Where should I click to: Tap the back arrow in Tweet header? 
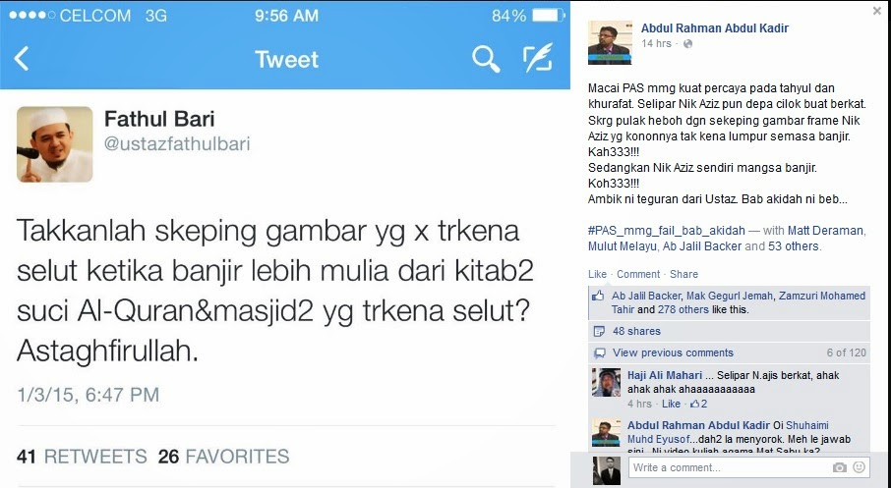click(x=22, y=59)
